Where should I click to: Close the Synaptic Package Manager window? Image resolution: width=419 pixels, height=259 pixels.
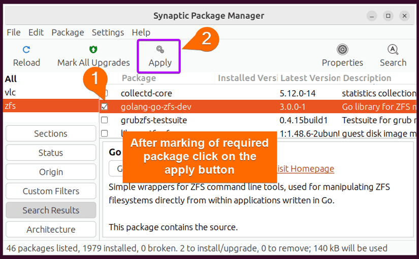[x=405, y=16]
